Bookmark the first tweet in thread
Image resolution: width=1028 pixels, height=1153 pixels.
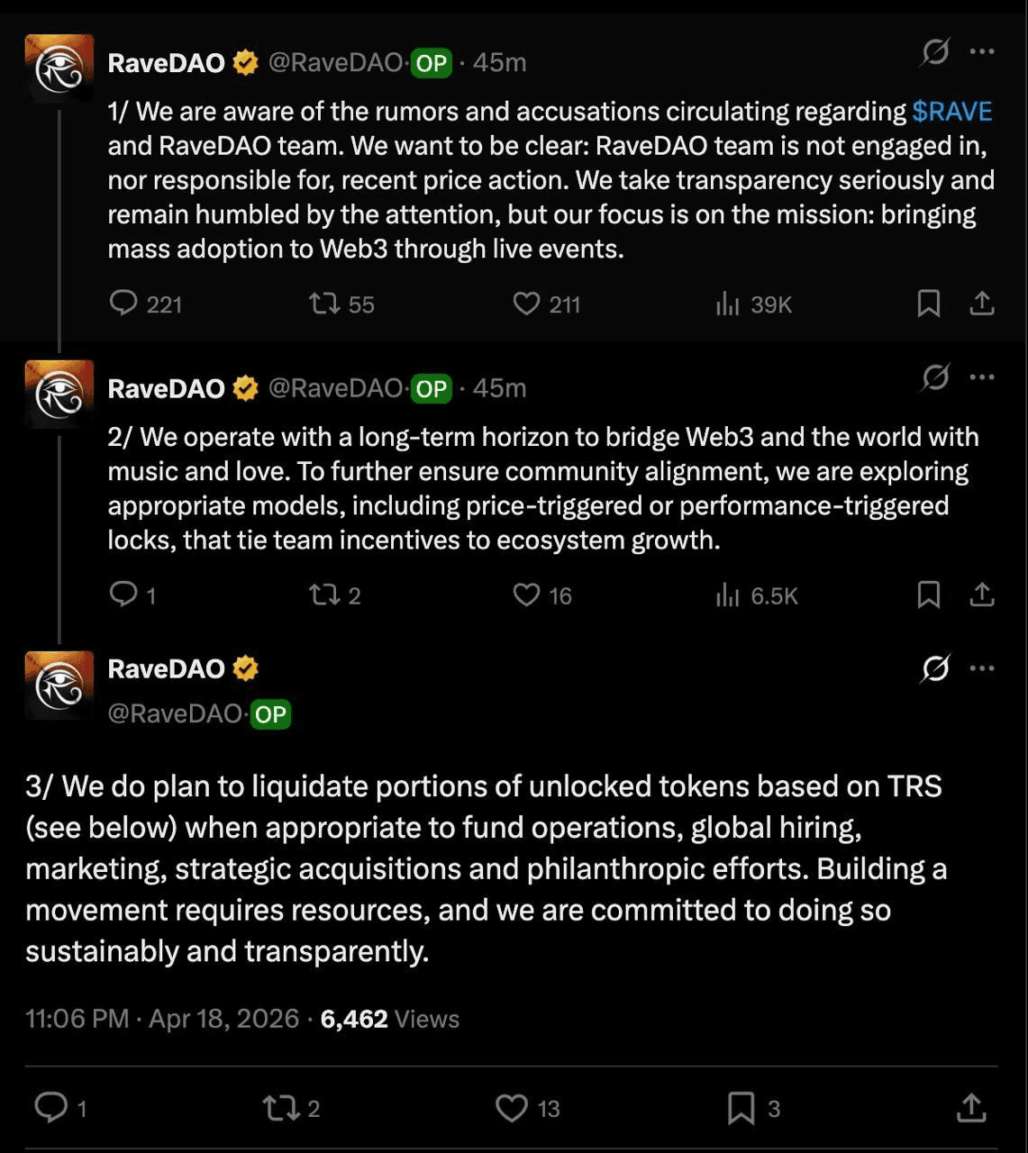928,304
